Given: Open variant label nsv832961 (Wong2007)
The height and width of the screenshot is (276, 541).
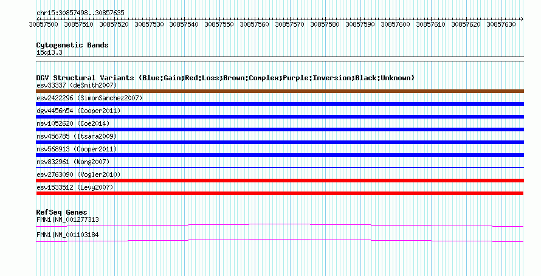Looking at the screenshot, I should (x=73, y=162).
